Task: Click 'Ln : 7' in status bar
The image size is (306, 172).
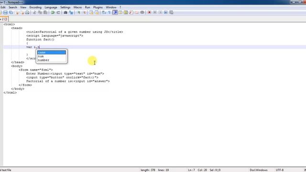Action: coord(191,170)
